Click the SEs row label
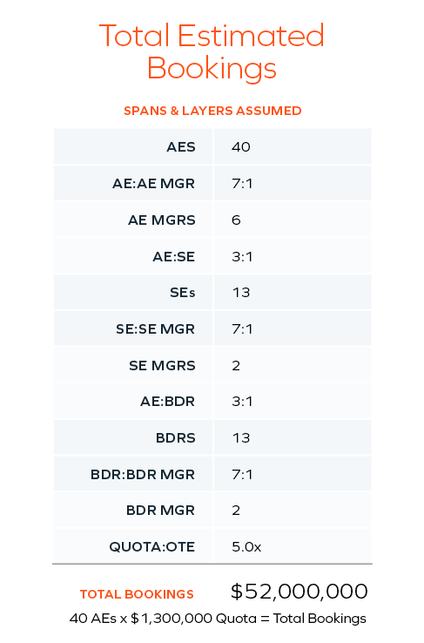 pos(182,293)
